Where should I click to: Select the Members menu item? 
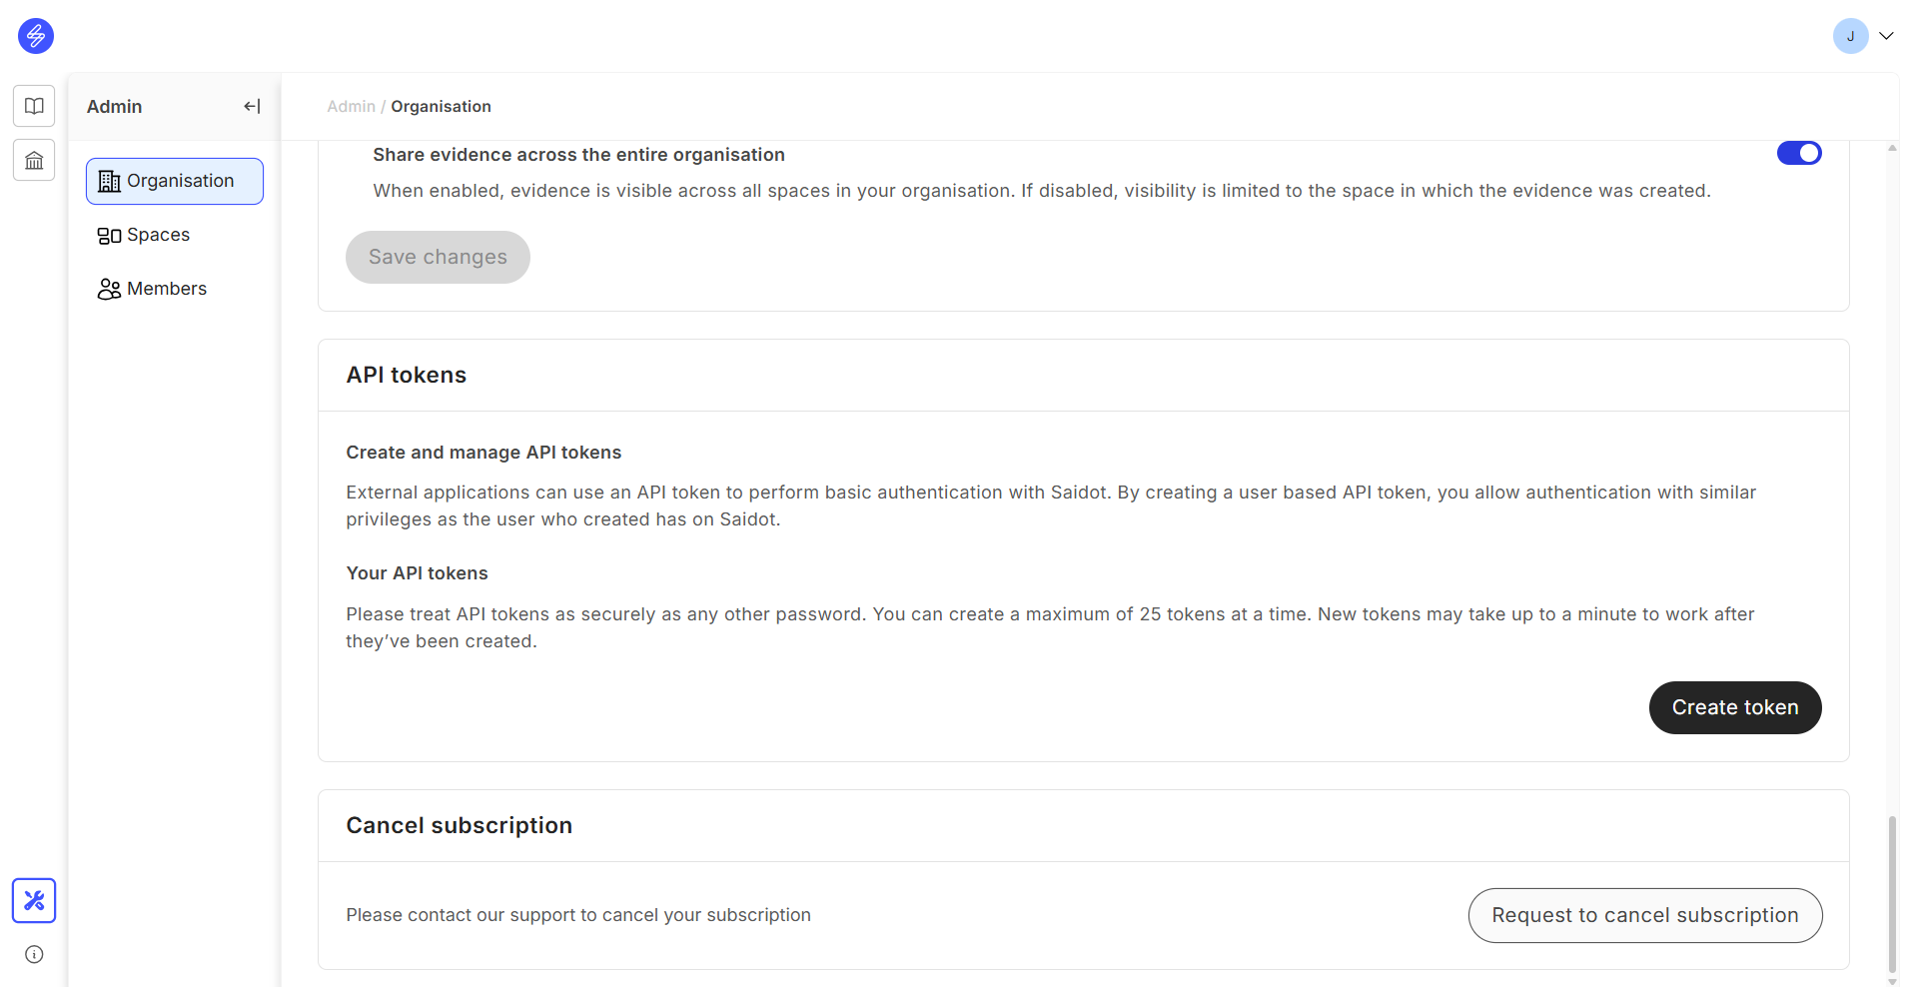(x=167, y=289)
